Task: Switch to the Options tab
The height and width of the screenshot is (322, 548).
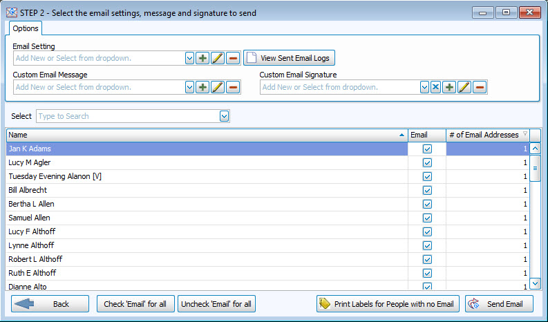Action: [x=25, y=28]
